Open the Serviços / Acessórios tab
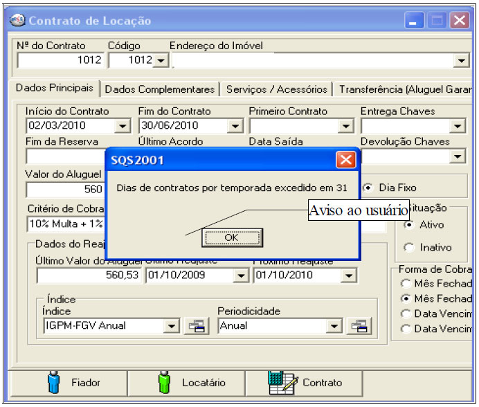The width and height of the screenshot is (479, 407). coord(277,89)
